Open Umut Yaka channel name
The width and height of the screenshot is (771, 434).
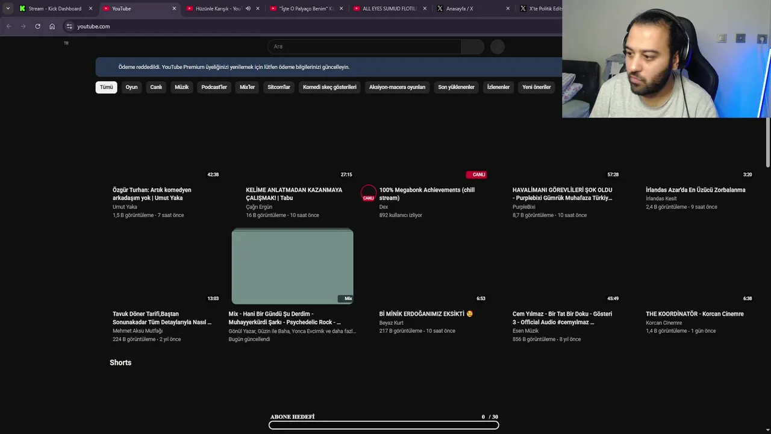[x=125, y=207]
